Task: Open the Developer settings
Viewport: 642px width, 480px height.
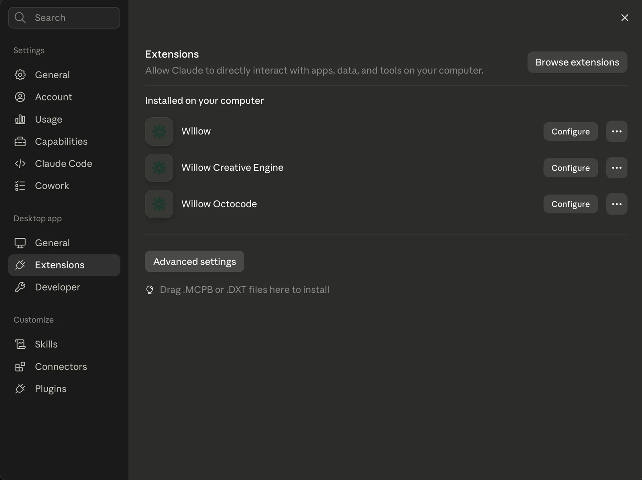Action: [x=64, y=287]
